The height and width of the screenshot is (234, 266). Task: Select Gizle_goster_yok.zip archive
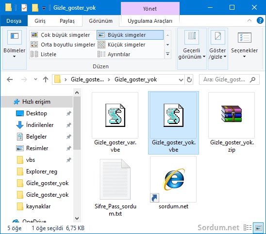click(x=232, y=123)
